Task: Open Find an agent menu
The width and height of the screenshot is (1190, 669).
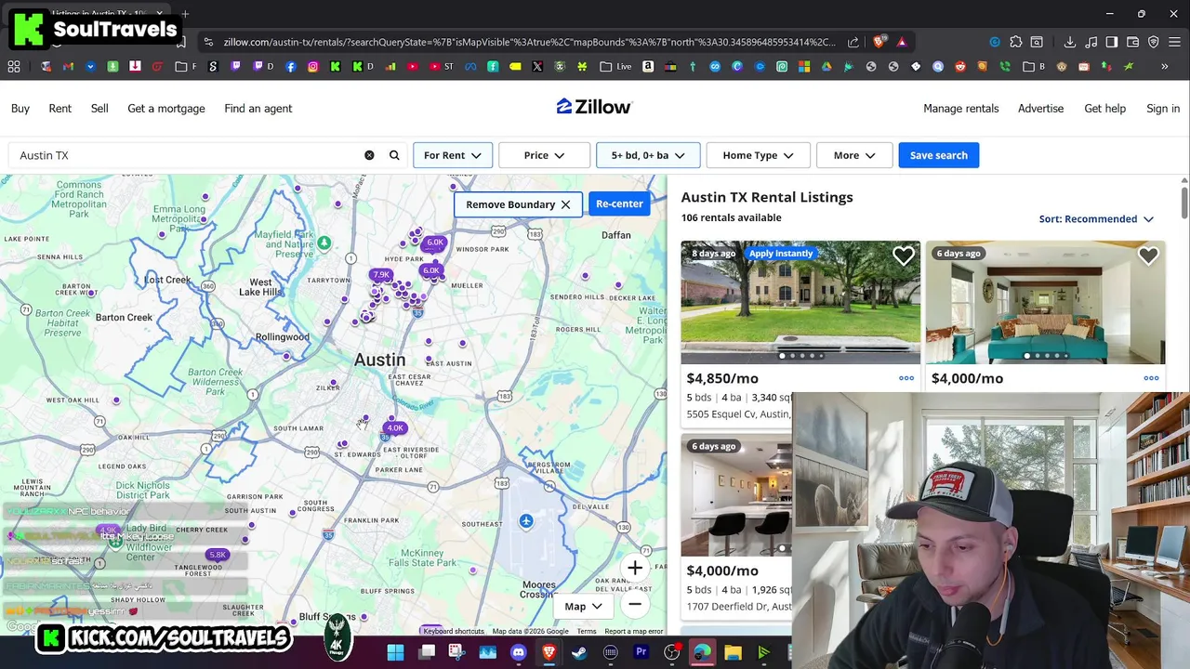Action: coord(258,109)
